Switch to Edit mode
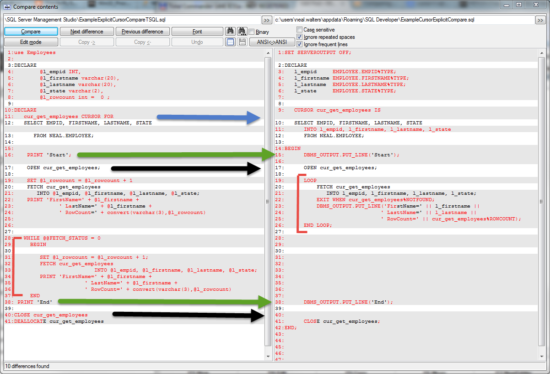This screenshot has height=374, width=550. (31, 42)
